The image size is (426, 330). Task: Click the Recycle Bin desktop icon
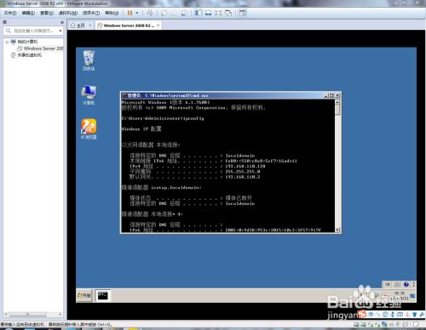[89, 60]
